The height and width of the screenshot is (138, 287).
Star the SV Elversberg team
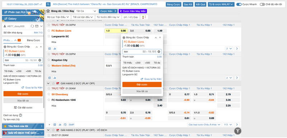(49, 94)
